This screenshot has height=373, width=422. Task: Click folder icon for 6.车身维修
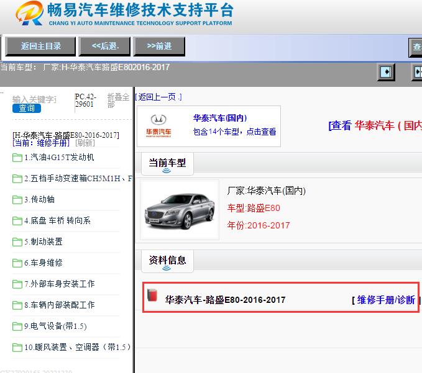(x=17, y=263)
